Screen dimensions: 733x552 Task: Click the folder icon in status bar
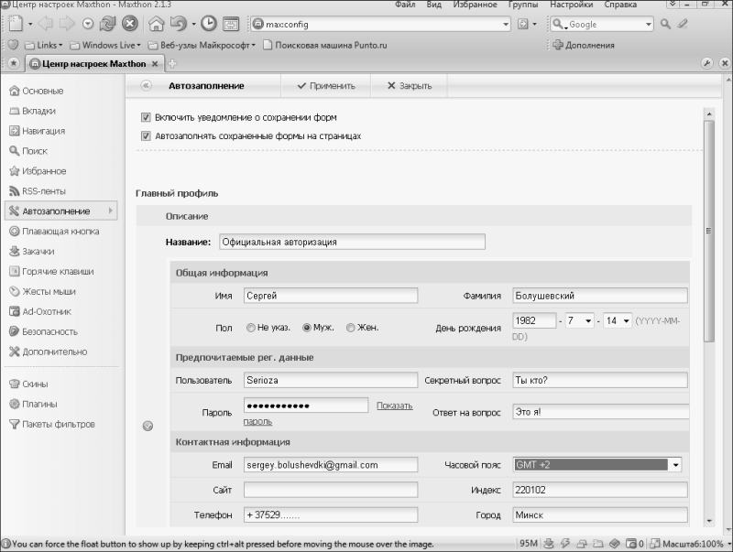click(598, 544)
